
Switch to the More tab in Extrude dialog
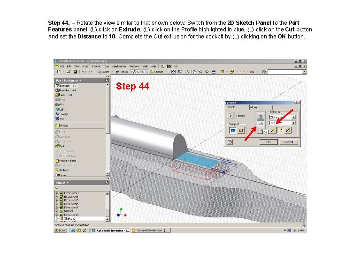pyautogui.click(x=261, y=107)
